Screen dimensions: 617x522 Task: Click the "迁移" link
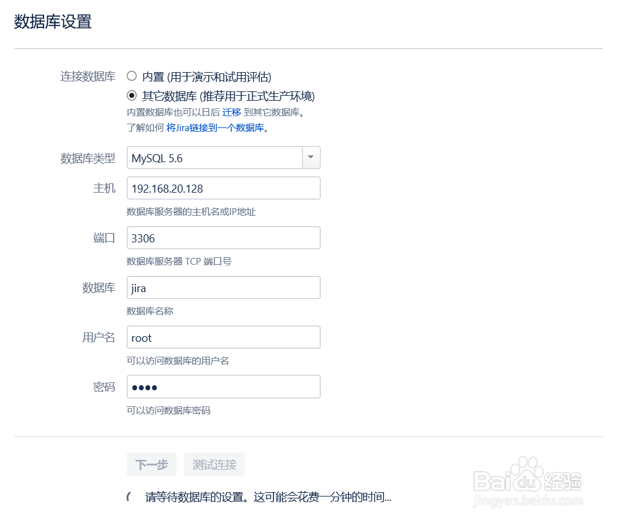[232, 112]
